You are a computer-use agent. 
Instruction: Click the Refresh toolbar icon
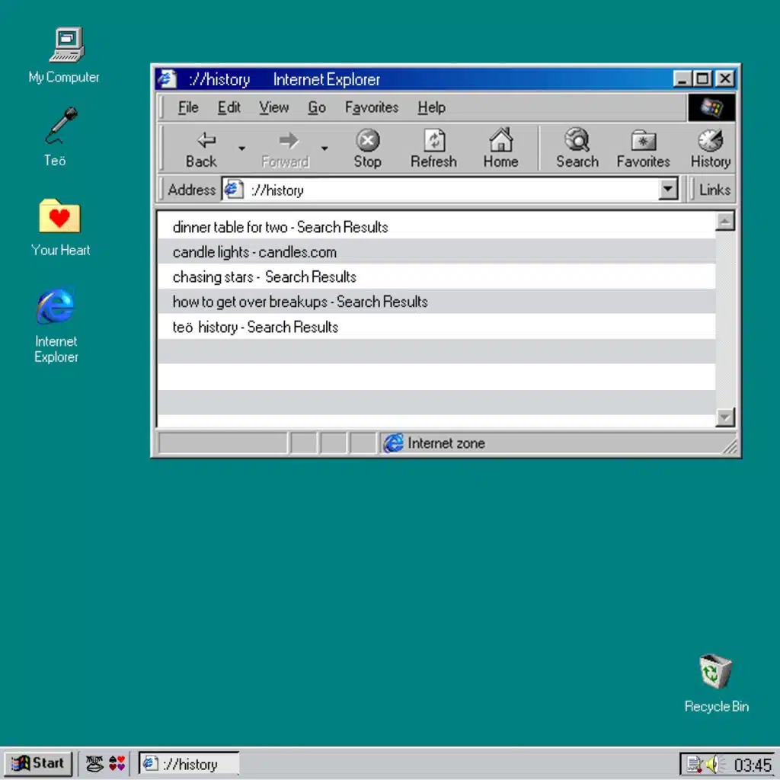[x=433, y=141]
